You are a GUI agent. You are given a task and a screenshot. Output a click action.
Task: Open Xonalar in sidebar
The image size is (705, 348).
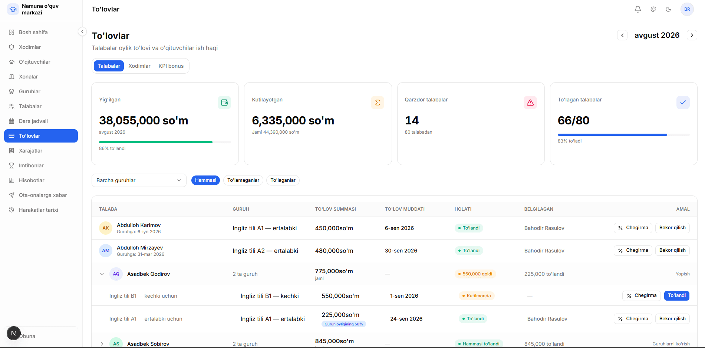(41, 77)
